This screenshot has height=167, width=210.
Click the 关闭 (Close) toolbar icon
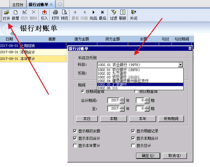133,15
